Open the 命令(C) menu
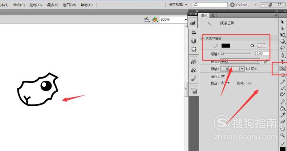 (x=19, y=5)
